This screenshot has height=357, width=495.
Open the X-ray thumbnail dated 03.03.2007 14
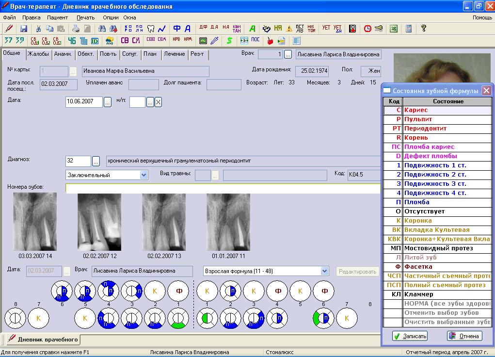point(35,222)
